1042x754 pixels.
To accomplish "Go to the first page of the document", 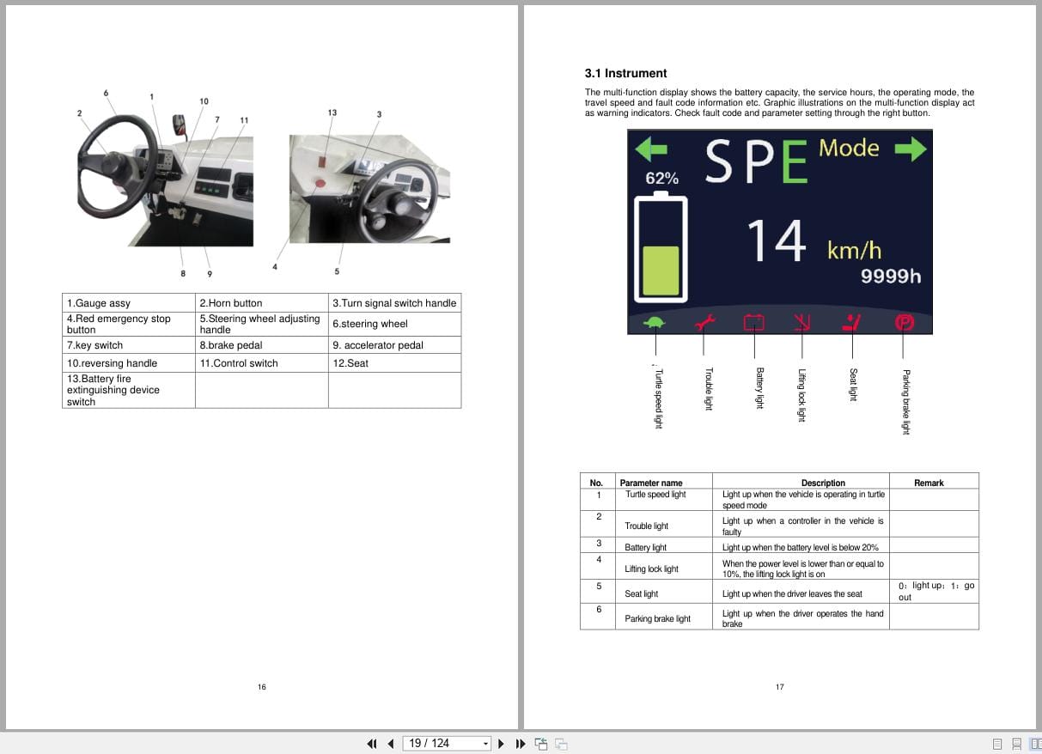I will (x=372, y=744).
